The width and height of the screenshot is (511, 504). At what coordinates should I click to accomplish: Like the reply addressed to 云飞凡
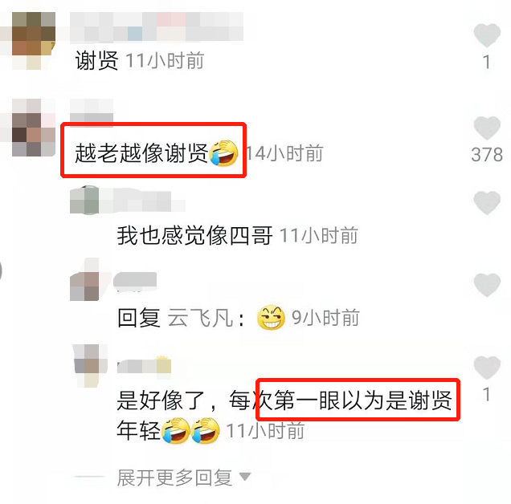coord(487,285)
